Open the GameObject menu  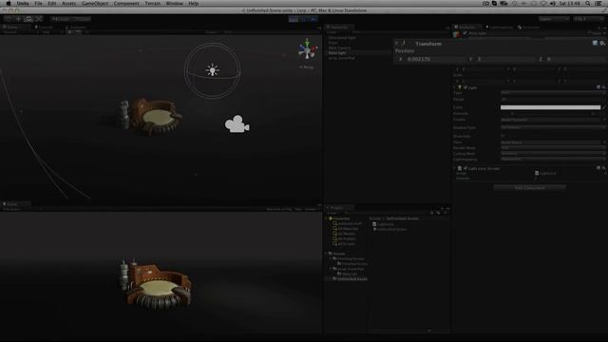pos(95,4)
